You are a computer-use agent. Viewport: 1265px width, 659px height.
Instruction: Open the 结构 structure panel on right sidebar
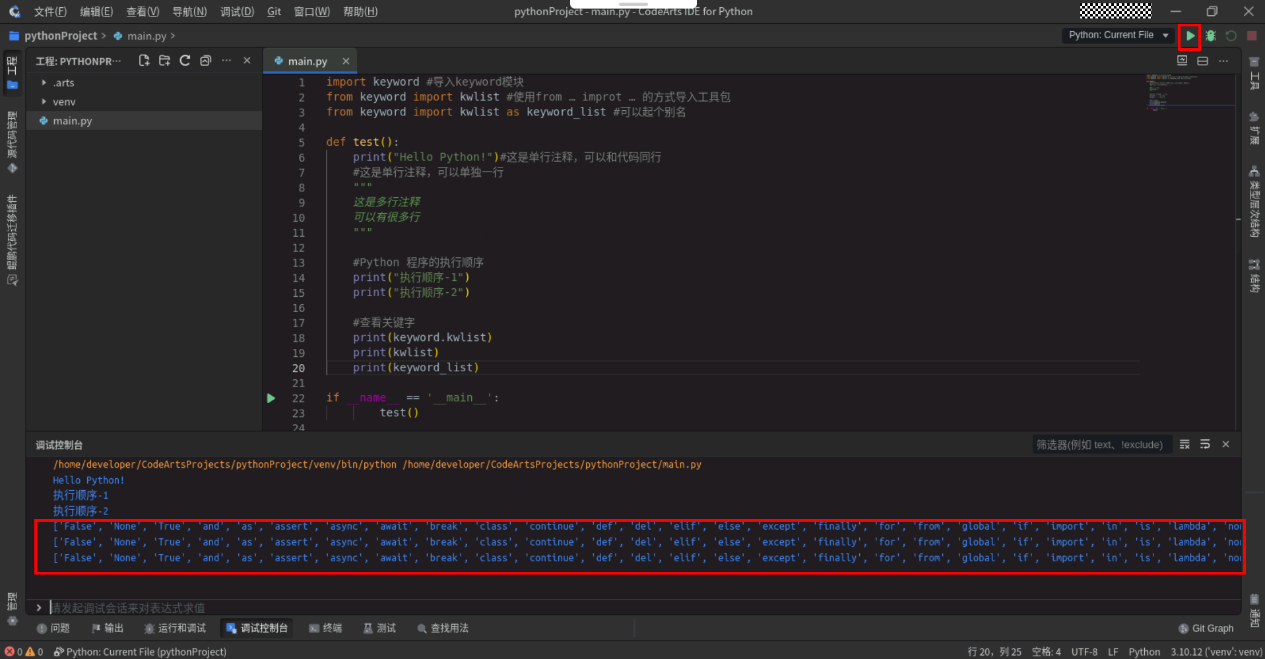pos(1254,275)
